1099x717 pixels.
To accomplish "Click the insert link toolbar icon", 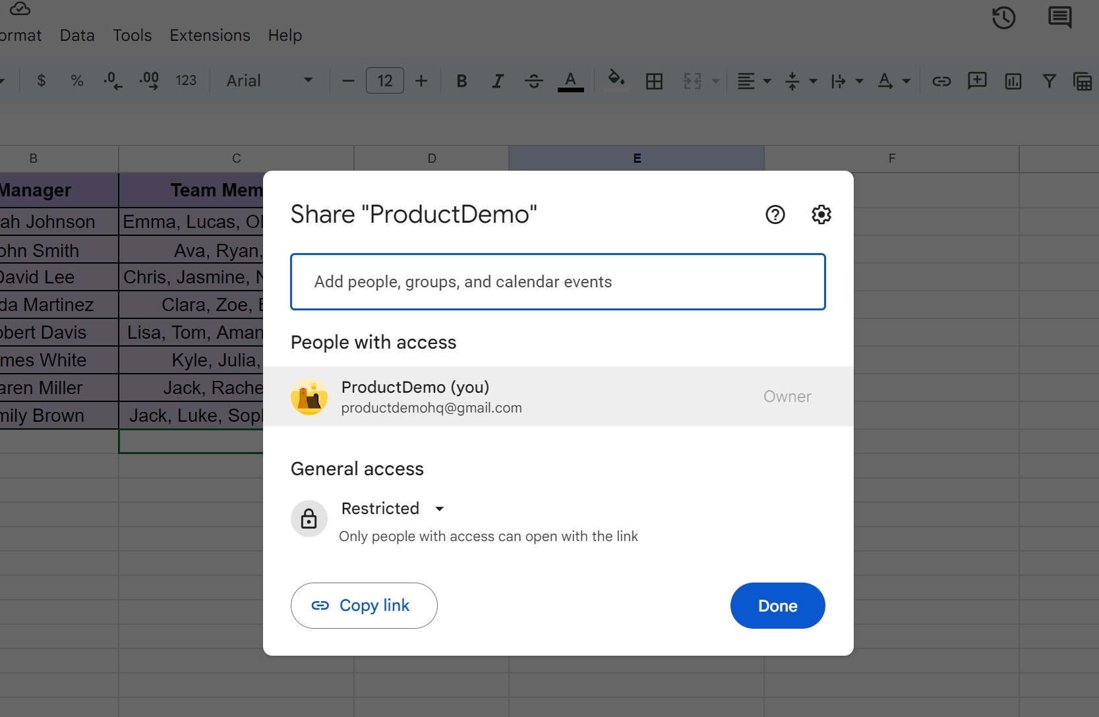I will coord(941,81).
